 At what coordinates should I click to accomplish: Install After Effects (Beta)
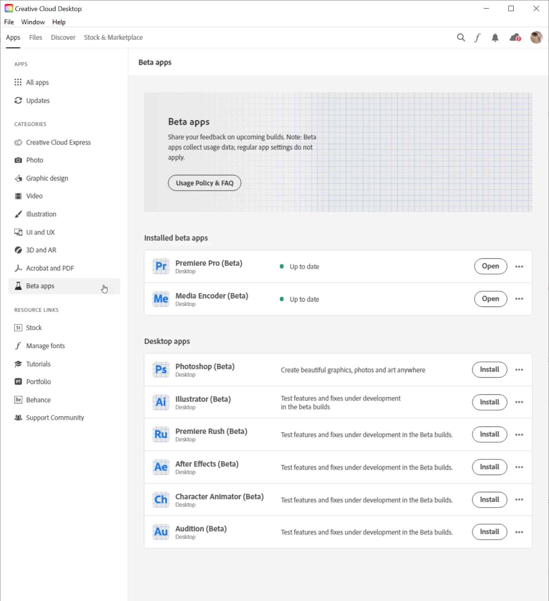tap(489, 467)
